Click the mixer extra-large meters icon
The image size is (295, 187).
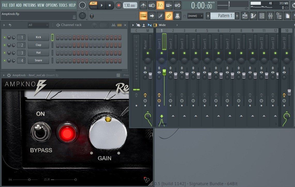point(144,25)
